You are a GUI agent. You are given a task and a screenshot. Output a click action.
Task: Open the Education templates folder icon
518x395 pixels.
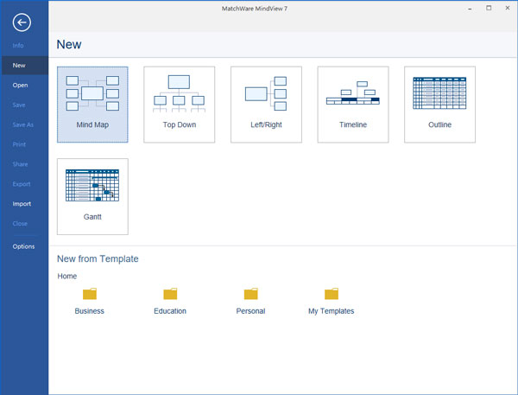tap(170, 293)
